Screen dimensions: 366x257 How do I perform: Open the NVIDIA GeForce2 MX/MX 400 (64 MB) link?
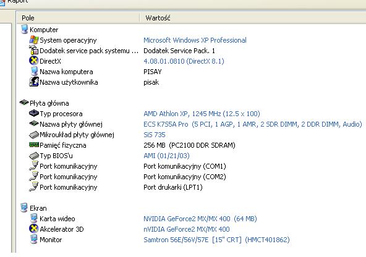[200, 219]
